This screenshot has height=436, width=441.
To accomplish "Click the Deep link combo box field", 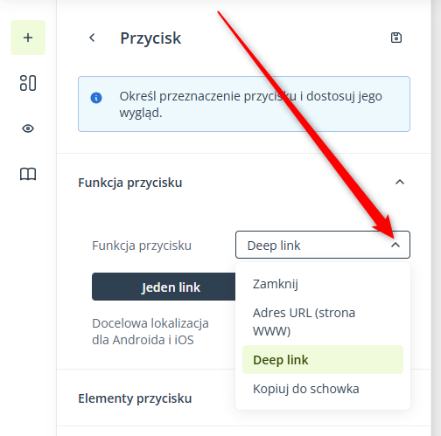I will (323, 245).
